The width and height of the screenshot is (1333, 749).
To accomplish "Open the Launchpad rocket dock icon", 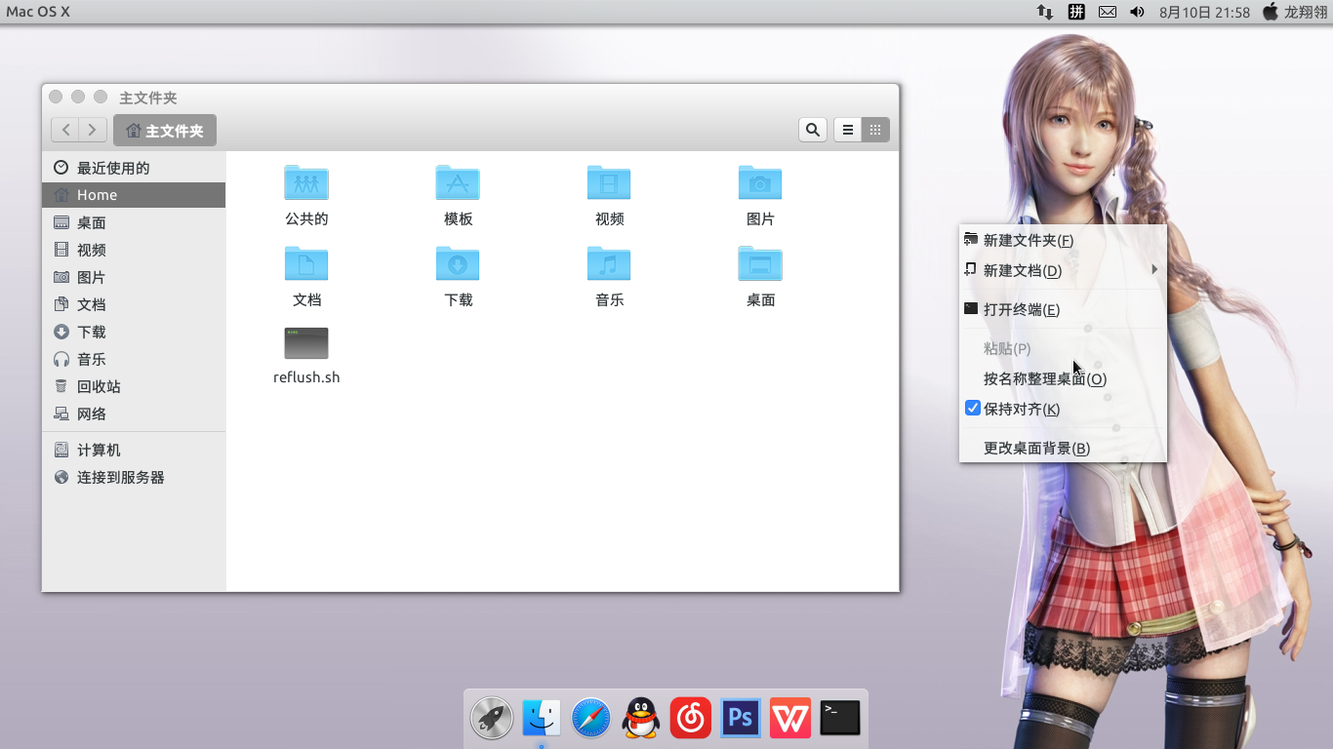I will pyautogui.click(x=492, y=718).
